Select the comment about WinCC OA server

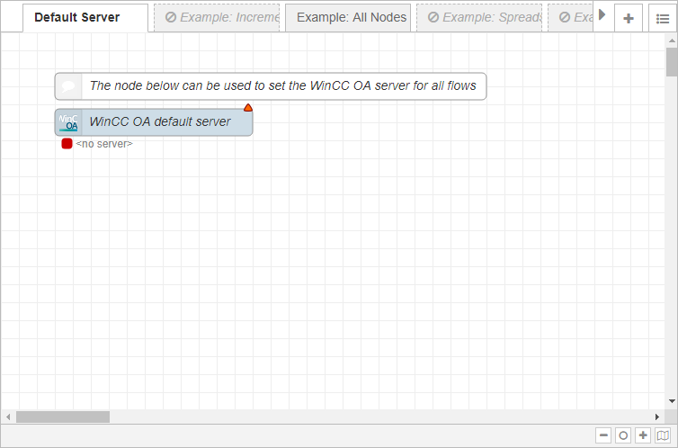click(271, 86)
